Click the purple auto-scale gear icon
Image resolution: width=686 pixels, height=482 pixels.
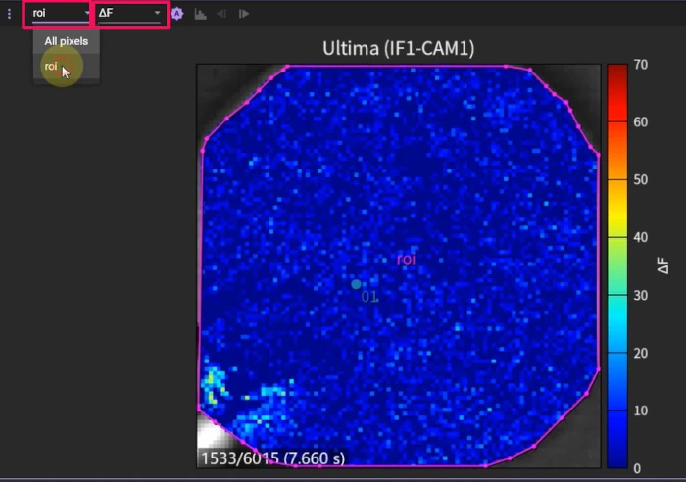coord(176,14)
